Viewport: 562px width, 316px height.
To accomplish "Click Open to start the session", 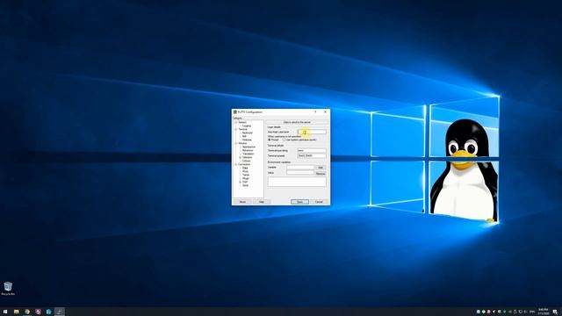I will point(299,202).
